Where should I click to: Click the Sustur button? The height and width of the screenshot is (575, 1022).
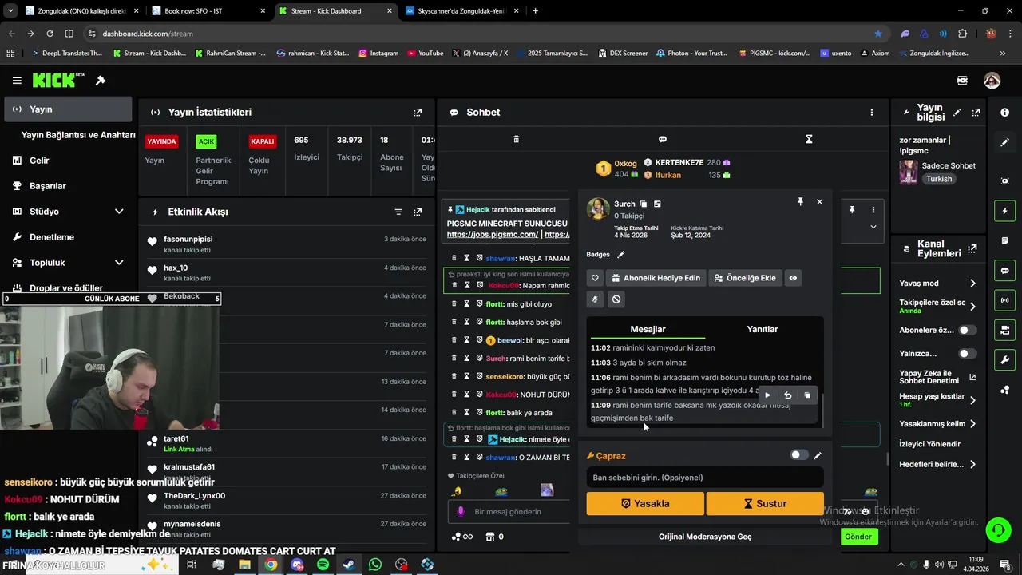765,503
